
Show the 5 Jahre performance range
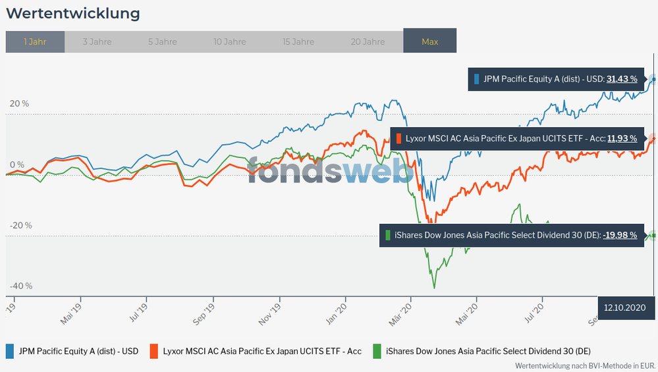(x=161, y=41)
